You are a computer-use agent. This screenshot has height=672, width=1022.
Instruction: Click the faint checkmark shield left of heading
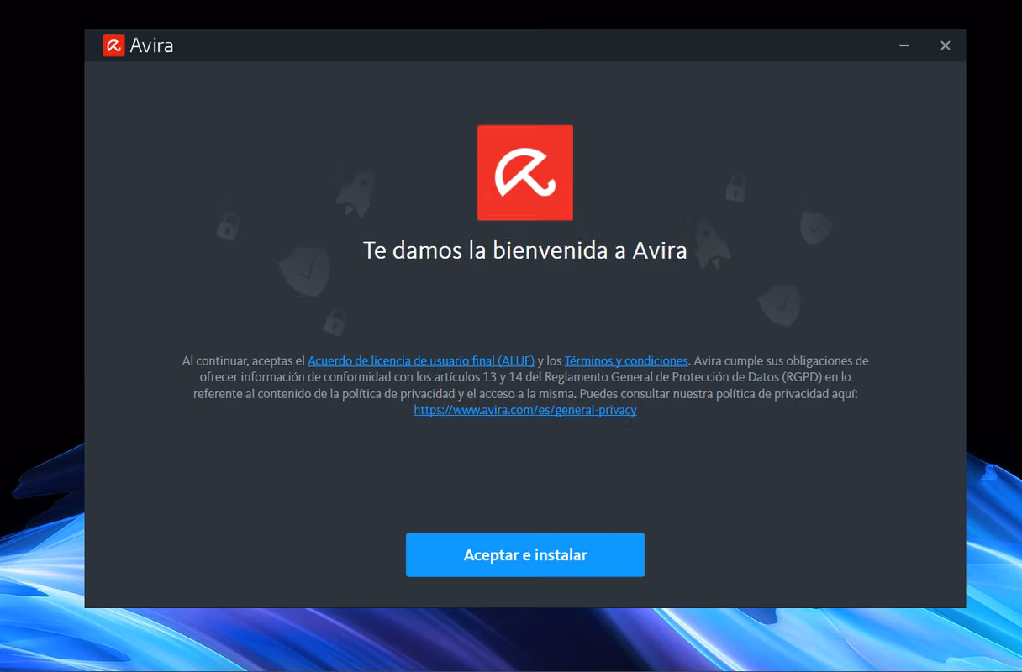tap(304, 270)
